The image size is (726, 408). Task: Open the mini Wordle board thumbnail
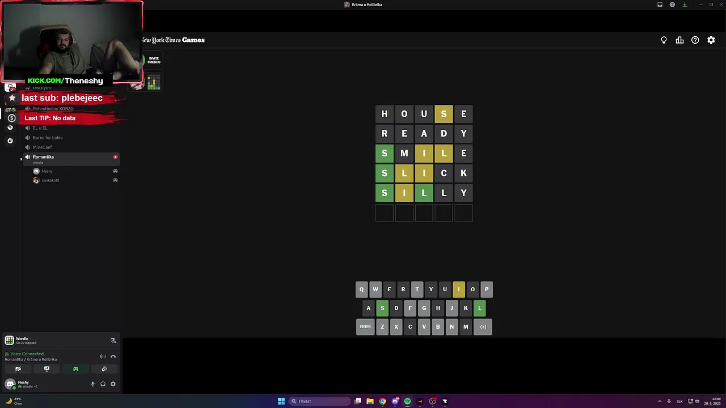coord(154,82)
